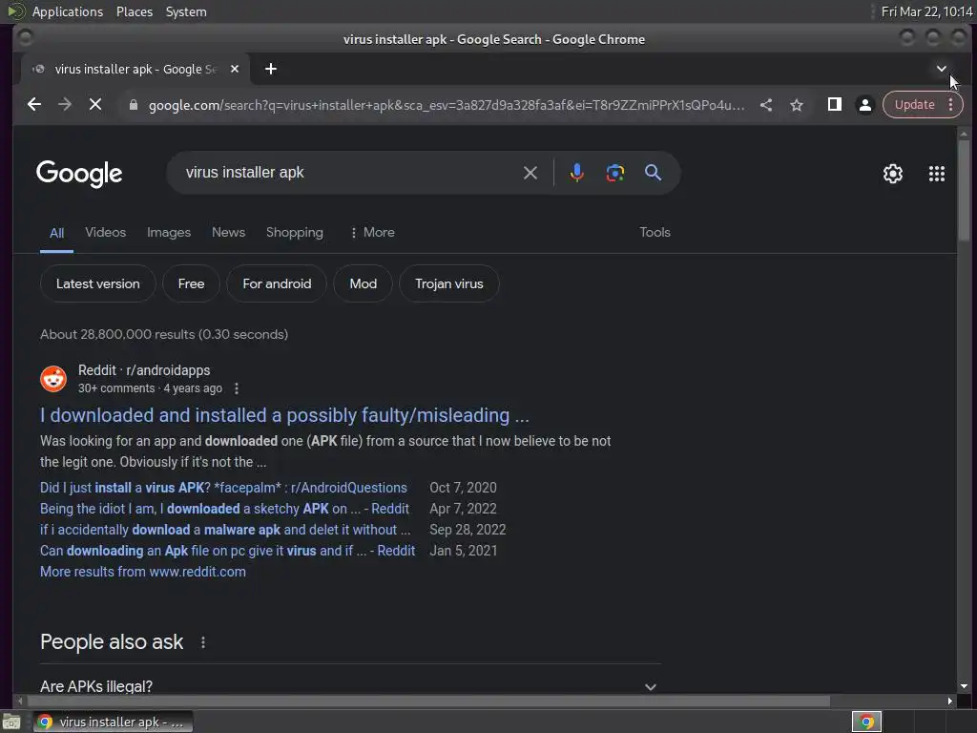Screen dimensions: 977x733
Task: Open the Applications menu
Action: [68, 11]
